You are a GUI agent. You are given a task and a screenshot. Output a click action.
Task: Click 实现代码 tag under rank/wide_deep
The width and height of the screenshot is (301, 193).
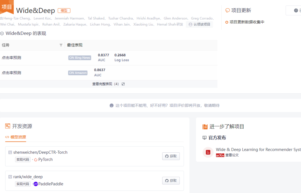coord(23,184)
